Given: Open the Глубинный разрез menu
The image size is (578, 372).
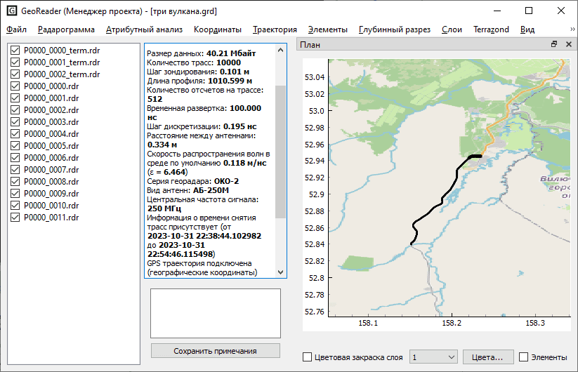Looking at the screenshot, I should tap(394, 29).
